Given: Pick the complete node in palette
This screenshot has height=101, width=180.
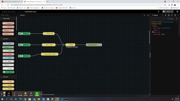Looking at the screenshot, I should [x=8, y=51].
